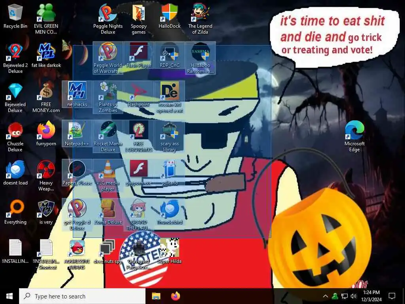
Task: Open the deez nuts spy shortcut
Action: (x=108, y=252)
